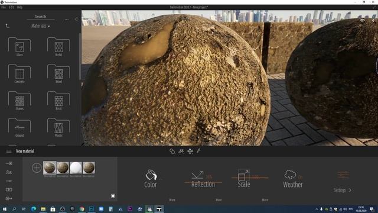Open the Ground materials folder
Image resolution: width=378 pixels, height=213 pixels.
(19, 127)
